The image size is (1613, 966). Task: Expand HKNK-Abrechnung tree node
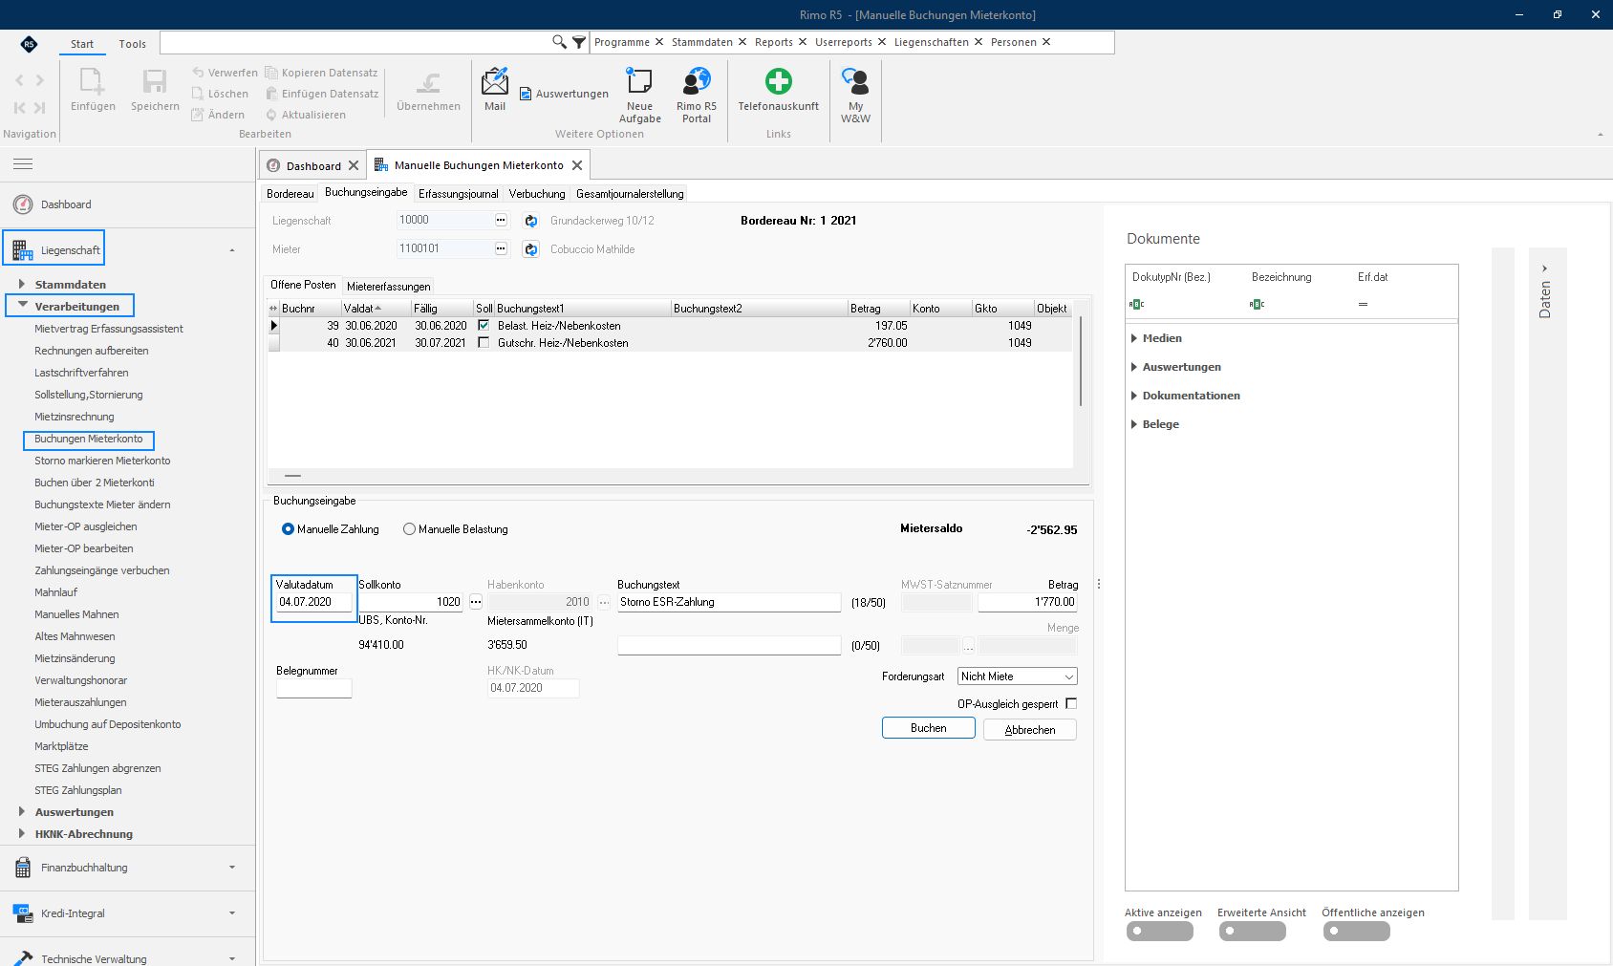pyautogui.click(x=21, y=833)
